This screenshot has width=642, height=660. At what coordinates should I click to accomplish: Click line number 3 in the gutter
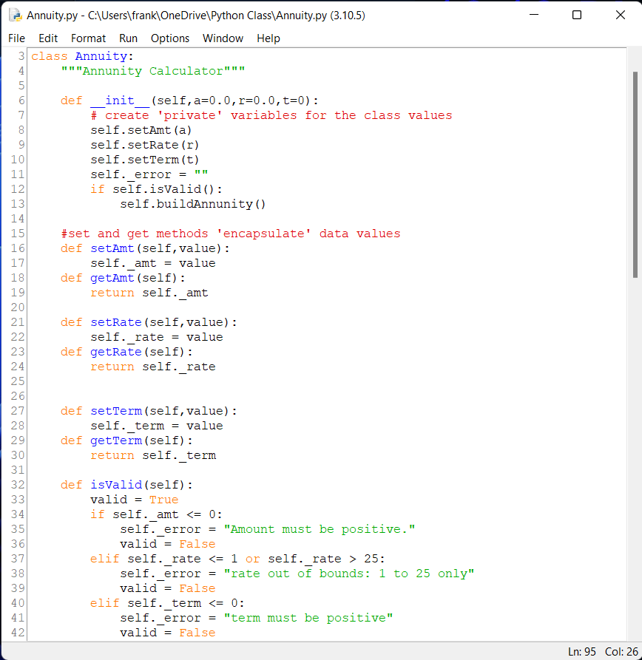(21, 56)
